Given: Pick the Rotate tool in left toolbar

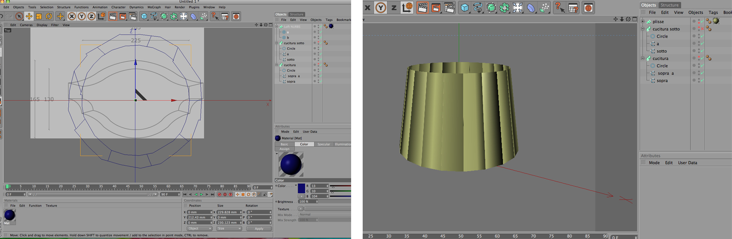Looking at the screenshot, I should point(49,16).
